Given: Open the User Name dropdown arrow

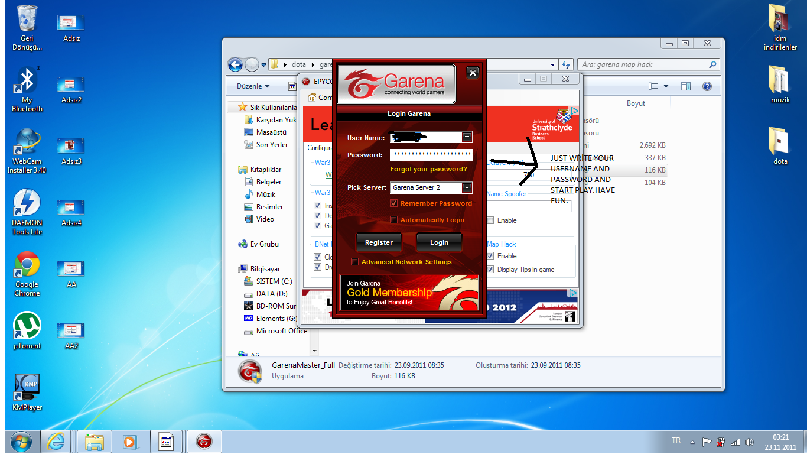Looking at the screenshot, I should [467, 137].
